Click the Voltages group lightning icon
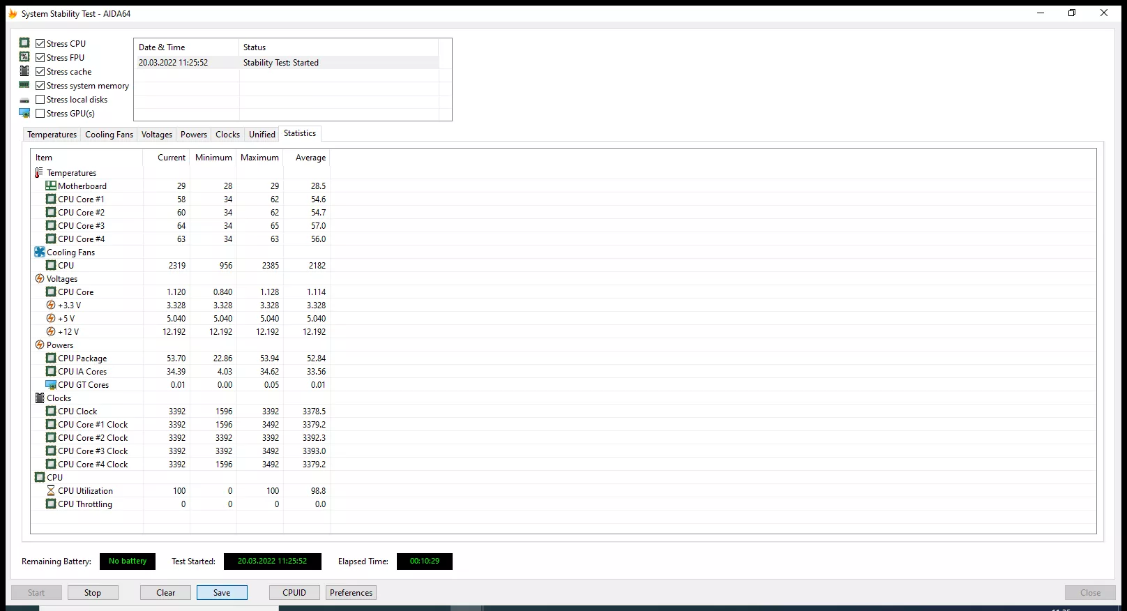Viewport: 1127px width, 611px height. (40, 279)
